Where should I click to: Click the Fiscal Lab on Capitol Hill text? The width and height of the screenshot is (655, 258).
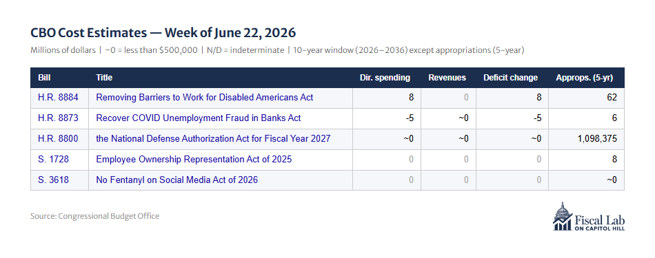pos(599,222)
